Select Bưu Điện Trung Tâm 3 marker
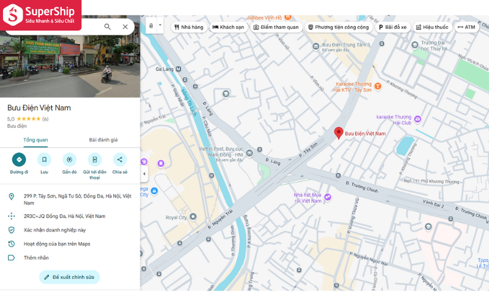 [x=316, y=47]
